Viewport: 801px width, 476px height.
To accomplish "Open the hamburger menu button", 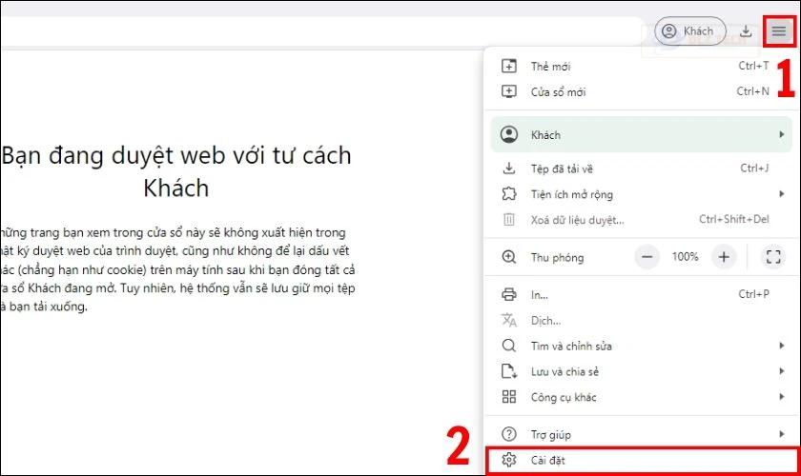I will [778, 31].
